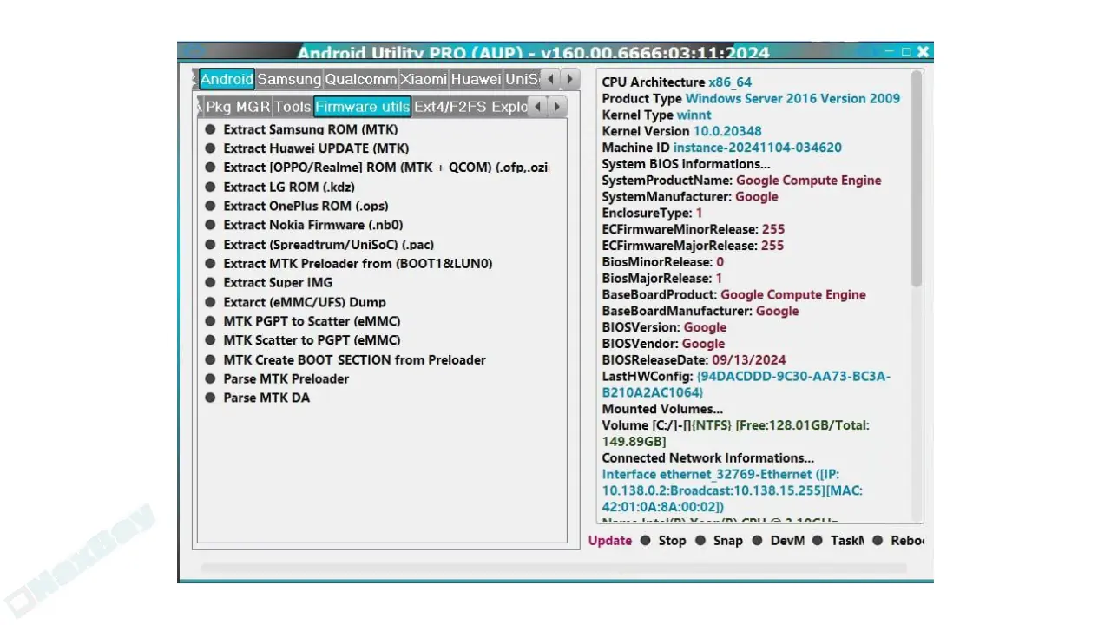Open TaskM task manager option
The width and height of the screenshot is (1111, 625).
point(838,540)
